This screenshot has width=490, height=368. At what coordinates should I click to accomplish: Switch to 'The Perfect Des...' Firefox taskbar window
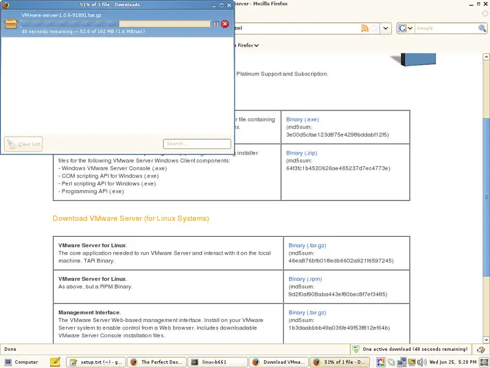[157, 362]
